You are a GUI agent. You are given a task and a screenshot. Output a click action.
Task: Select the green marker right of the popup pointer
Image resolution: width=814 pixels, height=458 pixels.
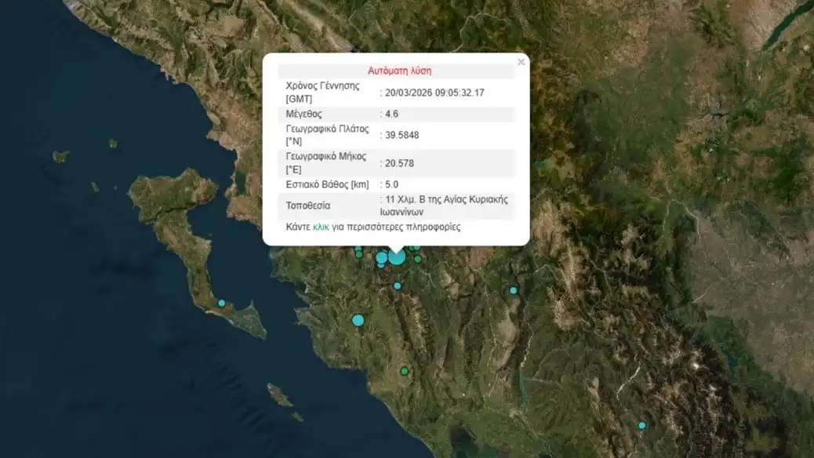[x=418, y=259]
